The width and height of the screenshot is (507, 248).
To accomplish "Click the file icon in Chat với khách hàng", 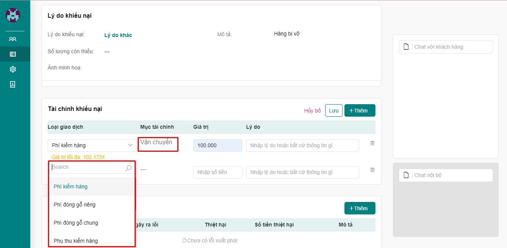I will pyautogui.click(x=406, y=47).
